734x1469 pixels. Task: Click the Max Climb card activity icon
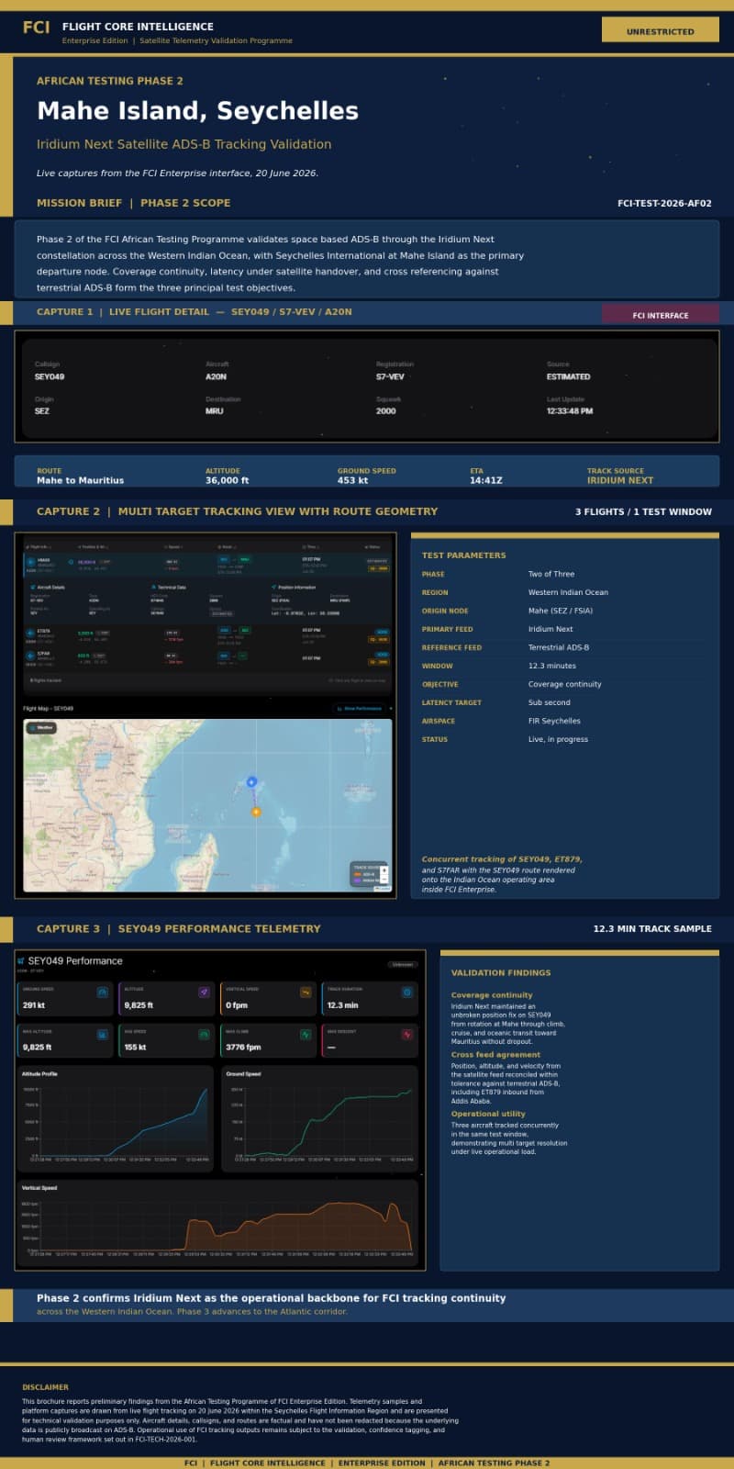(306, 1034)
